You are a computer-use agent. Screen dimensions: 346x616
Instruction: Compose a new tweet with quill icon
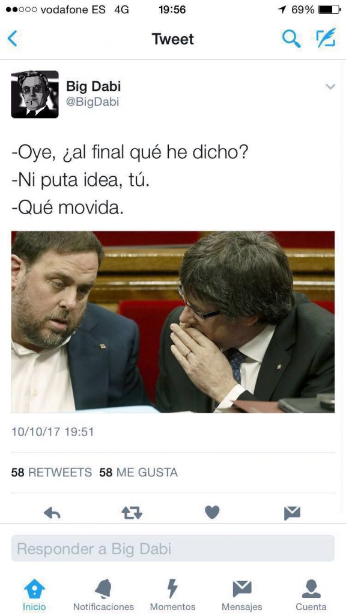point(326,38)
